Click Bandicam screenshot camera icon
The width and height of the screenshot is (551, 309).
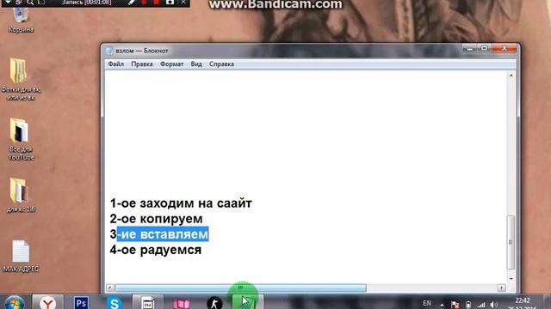click(170, 3)
